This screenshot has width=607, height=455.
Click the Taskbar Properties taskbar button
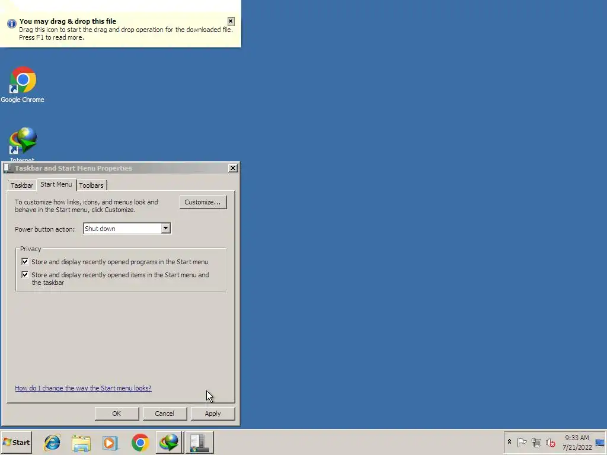199,442
